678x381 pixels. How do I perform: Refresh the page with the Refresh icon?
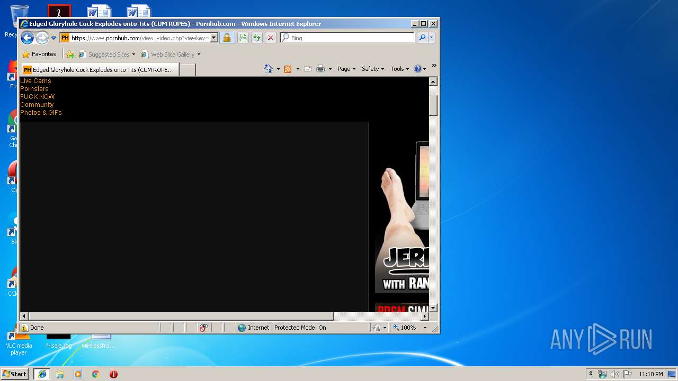(257, 38)
